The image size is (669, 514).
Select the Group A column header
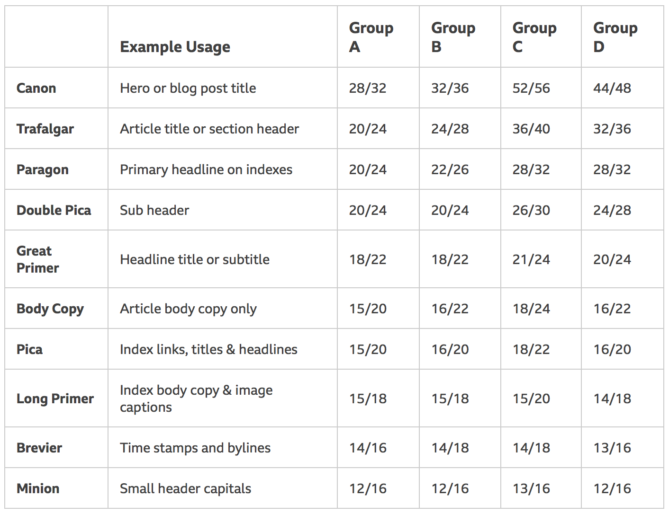tap(371, 37)
